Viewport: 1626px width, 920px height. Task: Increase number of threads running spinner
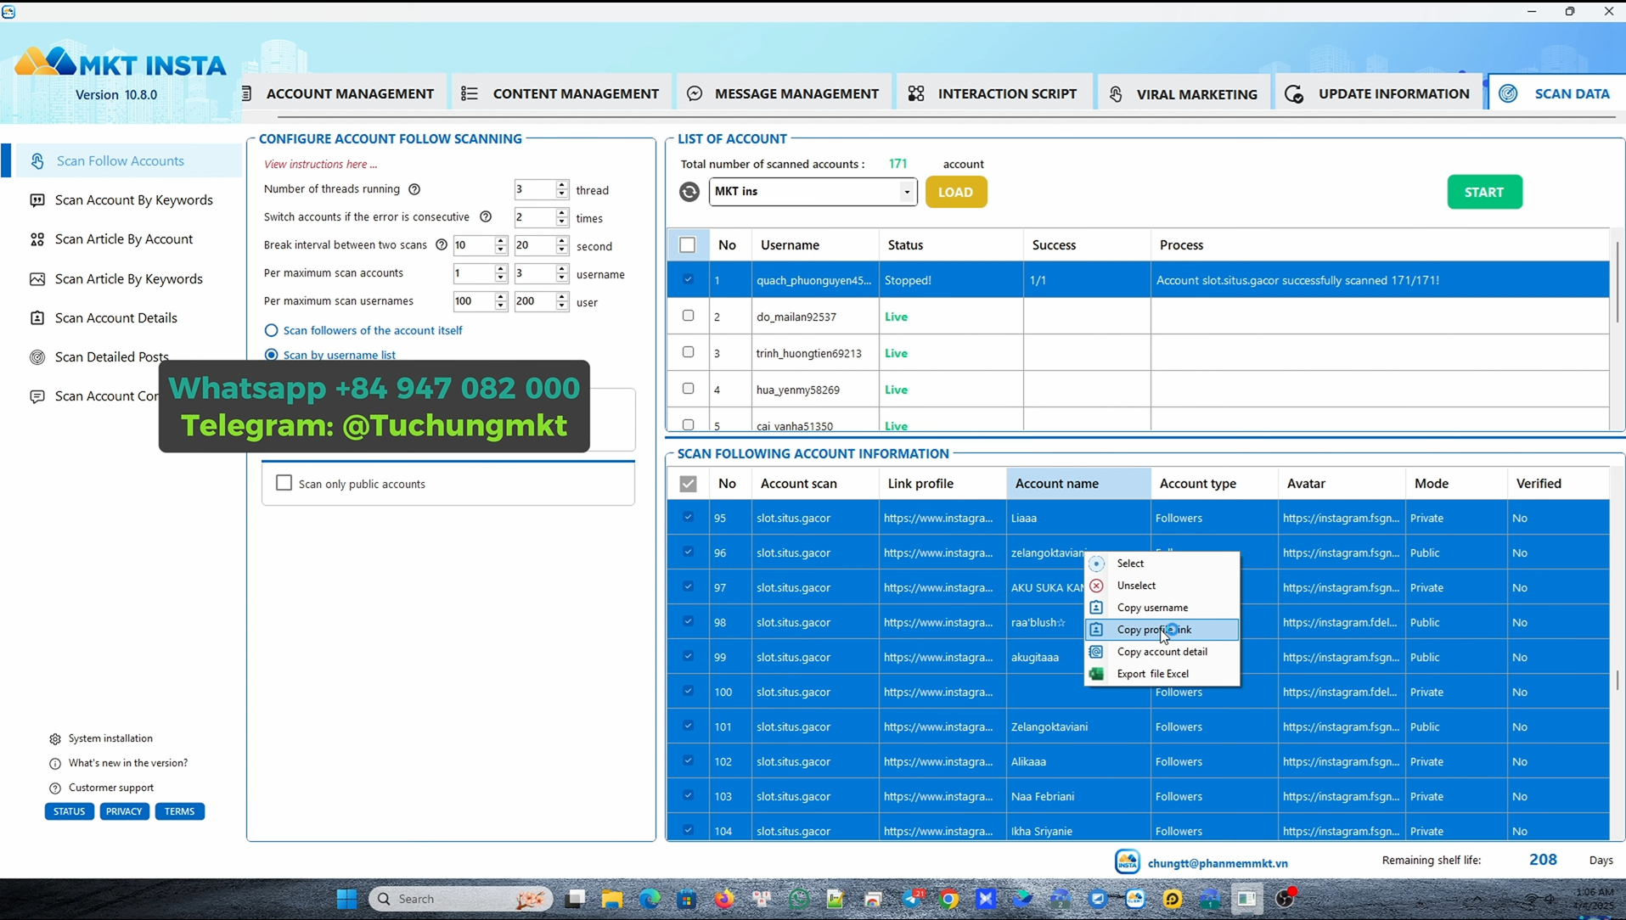[x=561, y=185]
